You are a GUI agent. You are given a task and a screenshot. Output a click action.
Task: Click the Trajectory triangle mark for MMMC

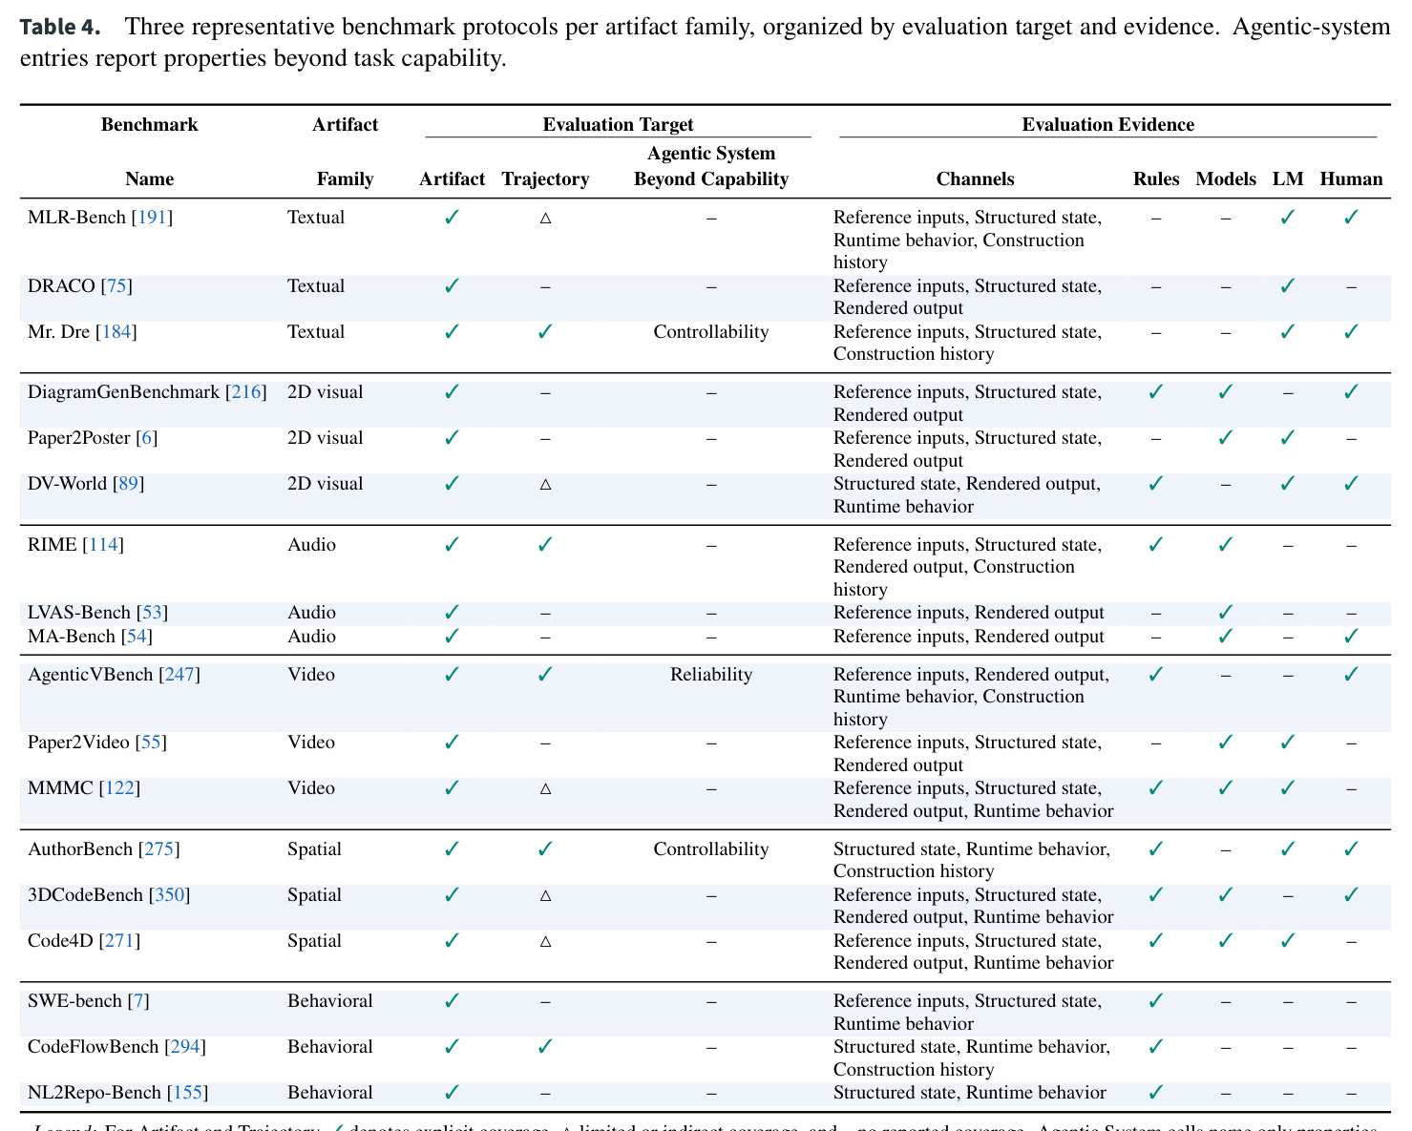tap(545, 789)
